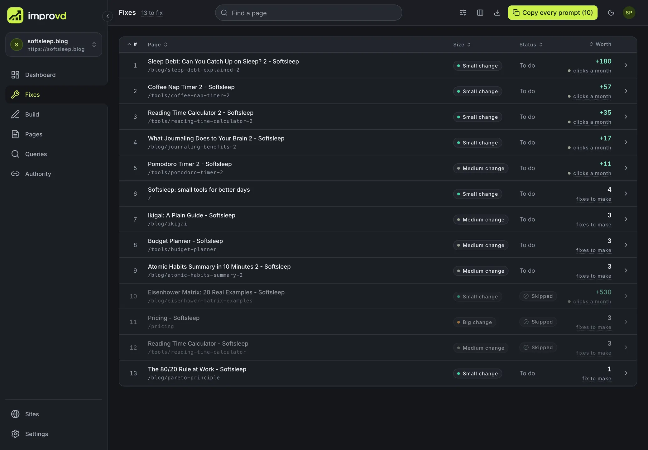The width and height of the screenshot is (648, 450).
Task: Click '13 to fix' counter text
Action: [152, 13]
